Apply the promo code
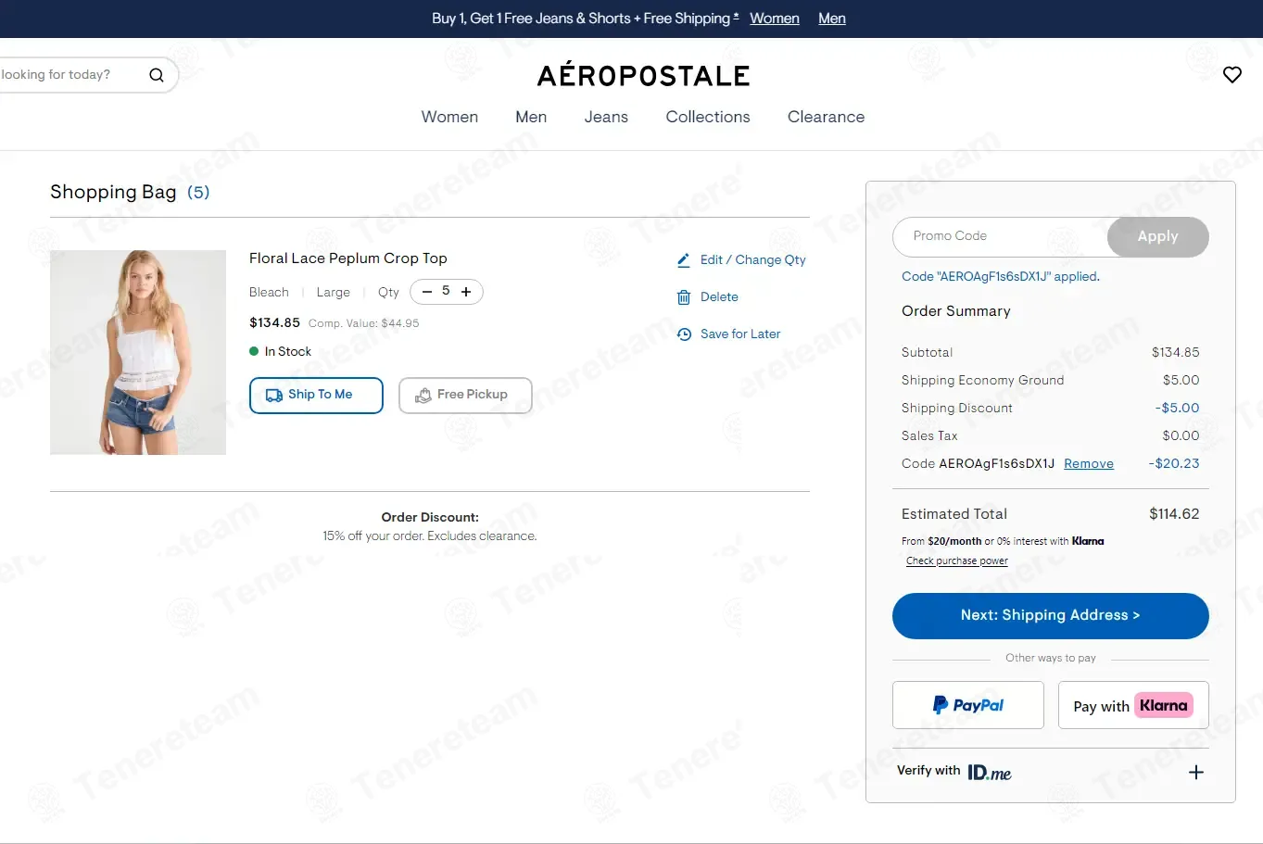The width and height of the screenshot is (1263, 844). click(x=1158, y=237)
